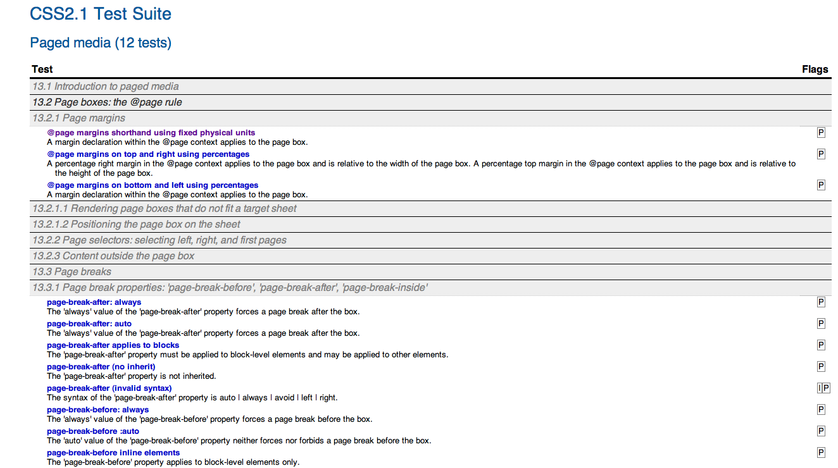Click the "Paged media (12 tests)" heading

(100, 44)
